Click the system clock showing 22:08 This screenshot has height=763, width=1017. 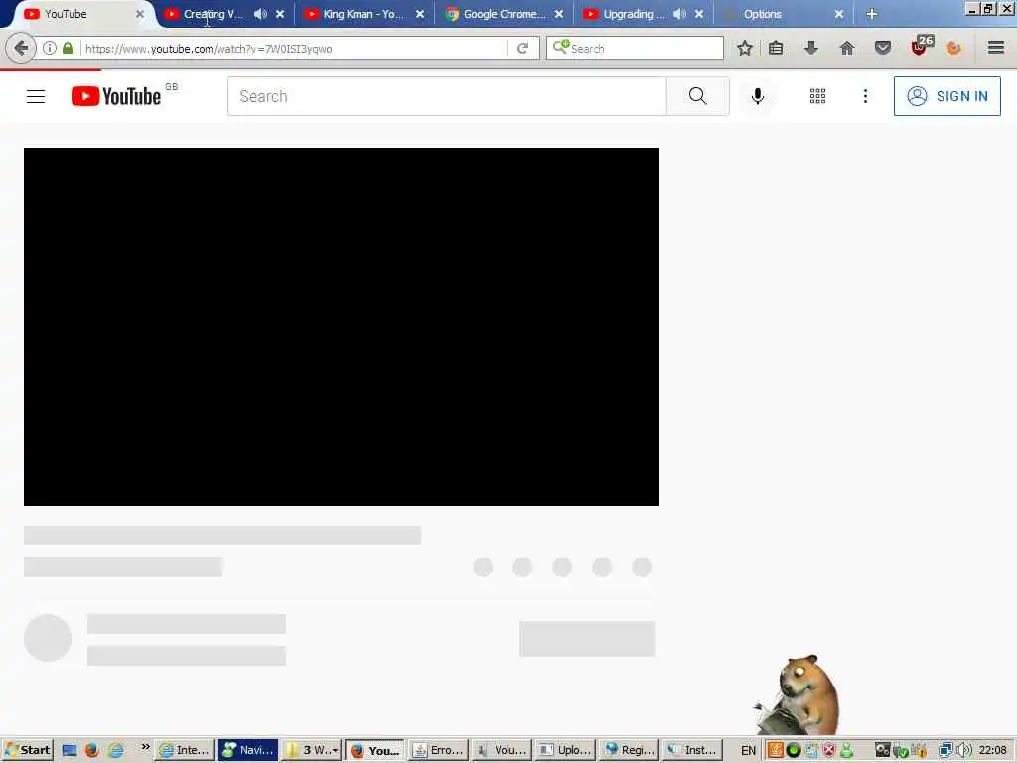click(993, 750)
